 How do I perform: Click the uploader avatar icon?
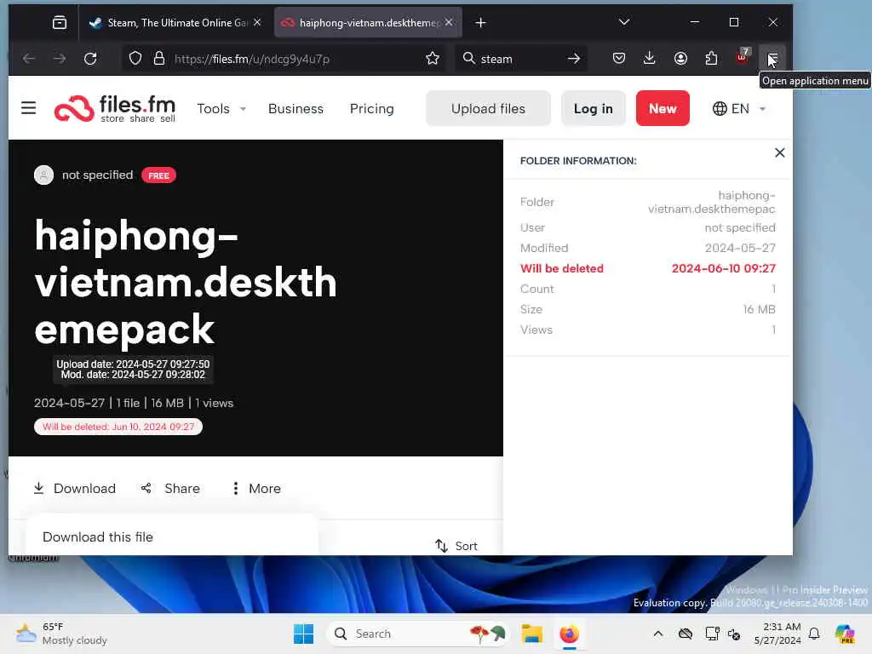44,175
